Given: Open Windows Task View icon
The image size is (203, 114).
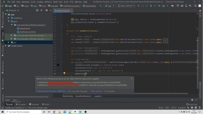Looking at the screenshot, I should [x=49, y=112].
